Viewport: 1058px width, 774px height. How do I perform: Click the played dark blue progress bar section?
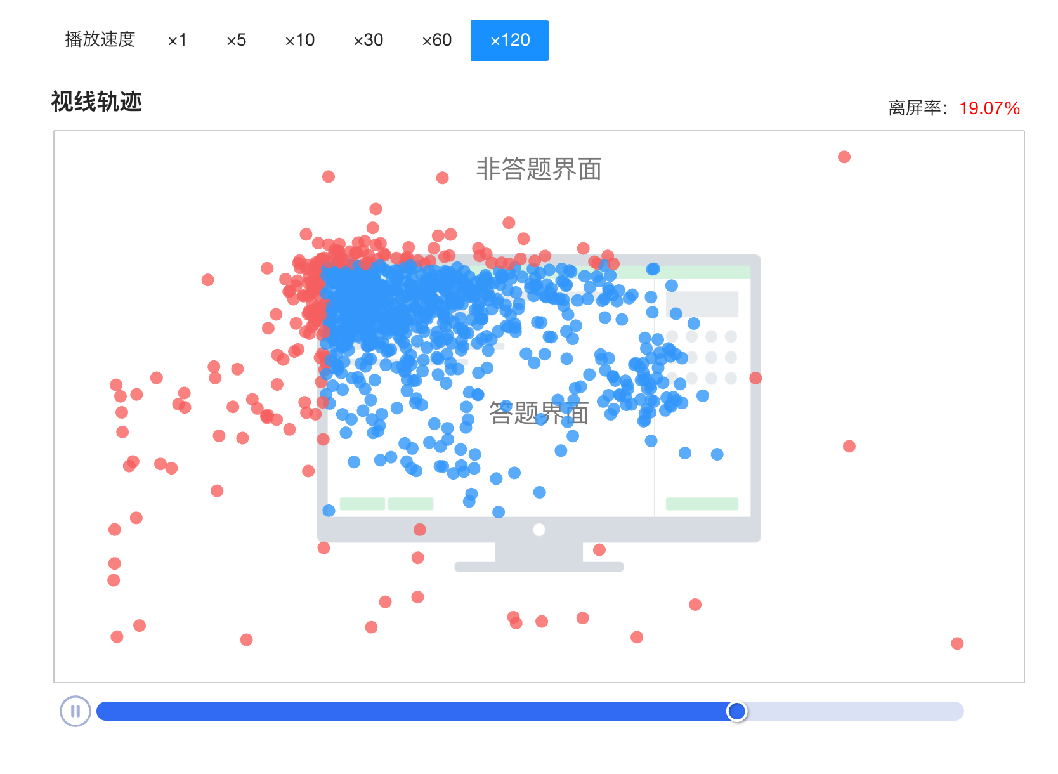coord(412,711)
